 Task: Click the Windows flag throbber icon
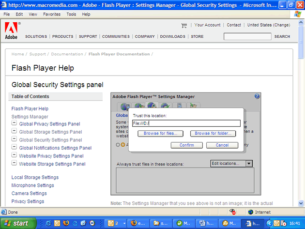point(297,14)
